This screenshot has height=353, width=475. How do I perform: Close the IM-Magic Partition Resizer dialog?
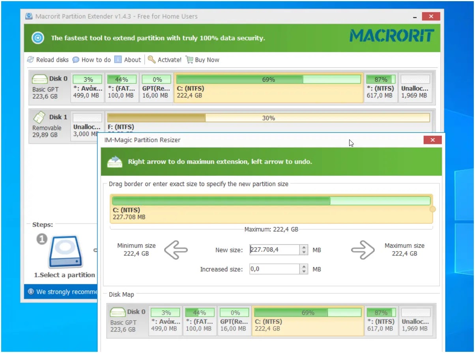point(432,140)
